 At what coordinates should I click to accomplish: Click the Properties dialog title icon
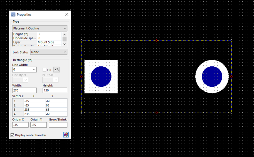13,15
